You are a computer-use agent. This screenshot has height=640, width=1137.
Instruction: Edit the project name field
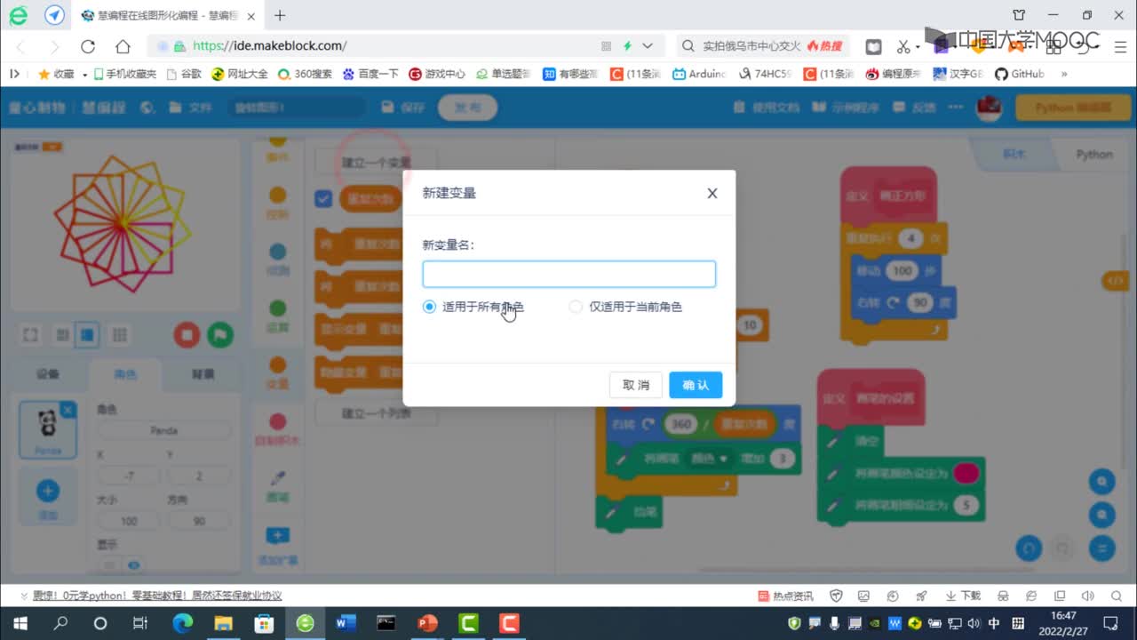pyautogui.click(x=295, y=108)
